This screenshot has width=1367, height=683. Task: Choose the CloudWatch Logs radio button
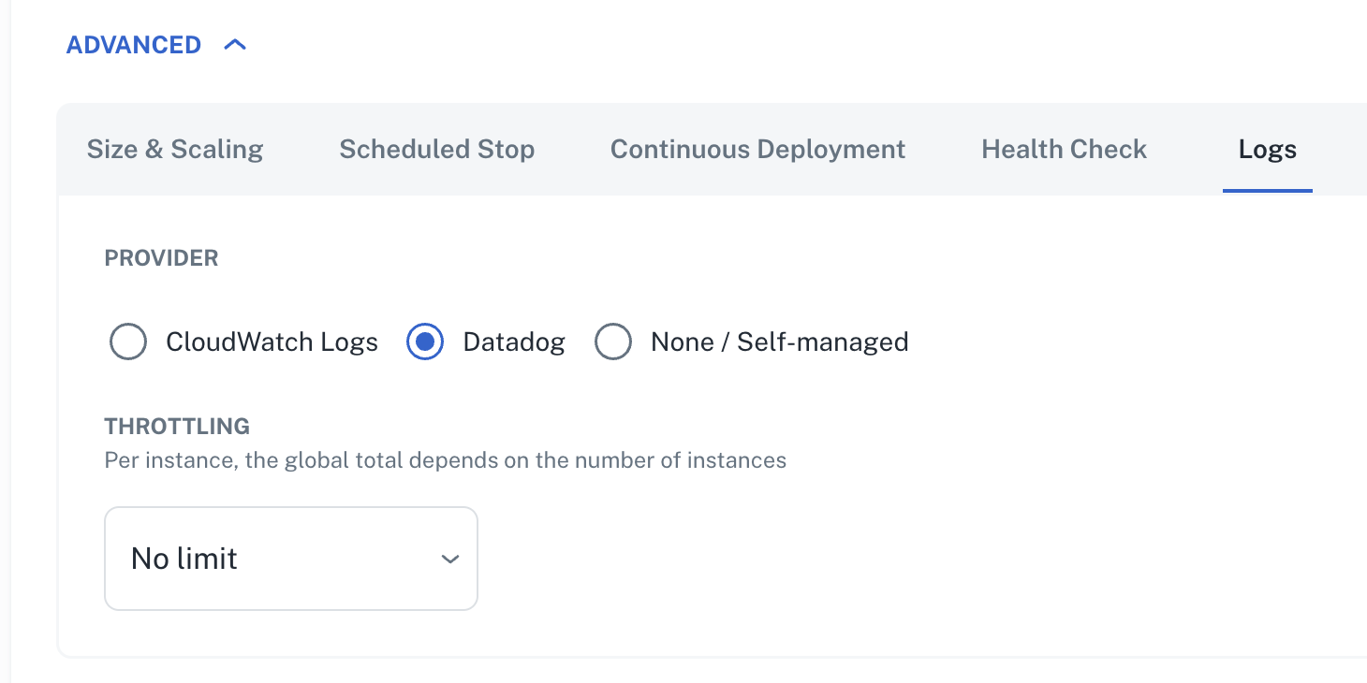128,341
